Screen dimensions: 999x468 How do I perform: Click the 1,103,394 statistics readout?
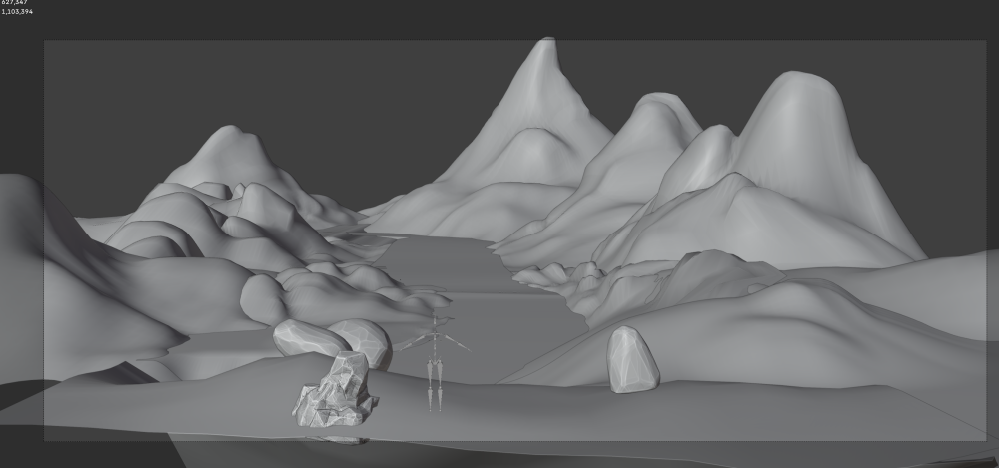point(17,12)
